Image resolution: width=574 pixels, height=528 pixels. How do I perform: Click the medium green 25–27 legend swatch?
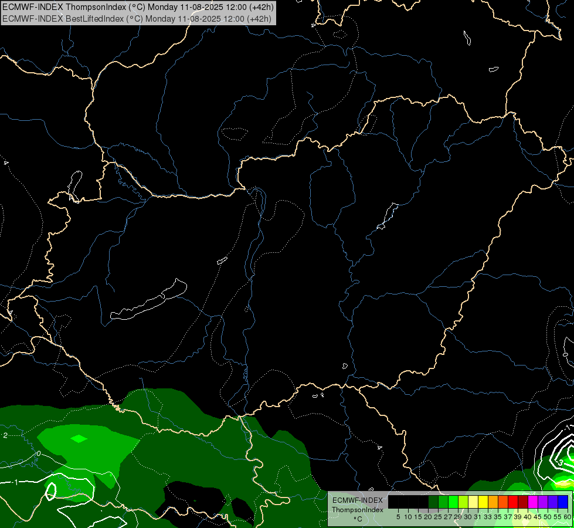pyautogui.click(x=443, y=502)
